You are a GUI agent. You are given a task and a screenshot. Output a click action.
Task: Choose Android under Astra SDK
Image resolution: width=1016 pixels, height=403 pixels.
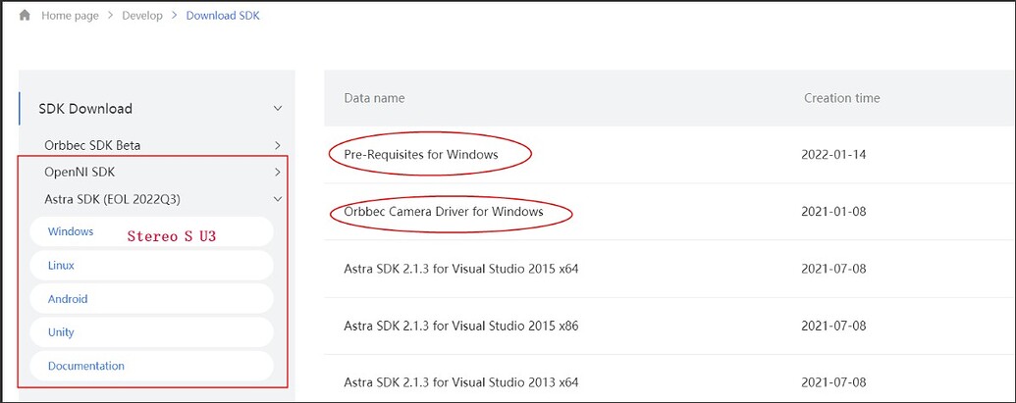pos(68,299)
